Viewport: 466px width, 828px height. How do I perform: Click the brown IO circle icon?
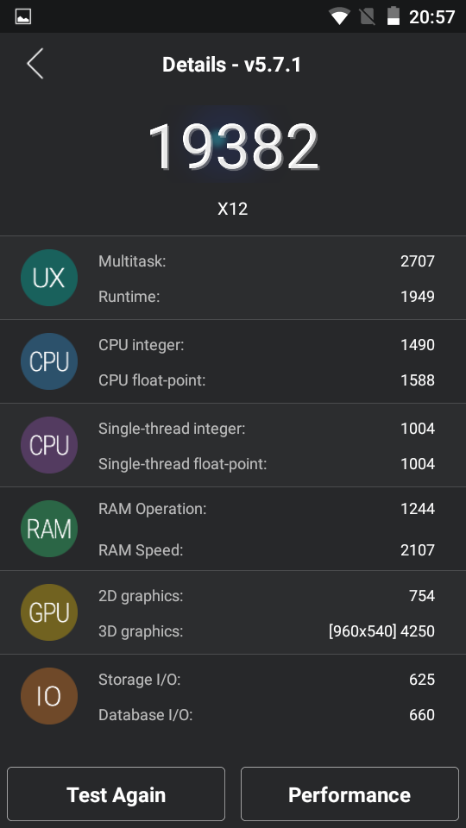[49, 696]
